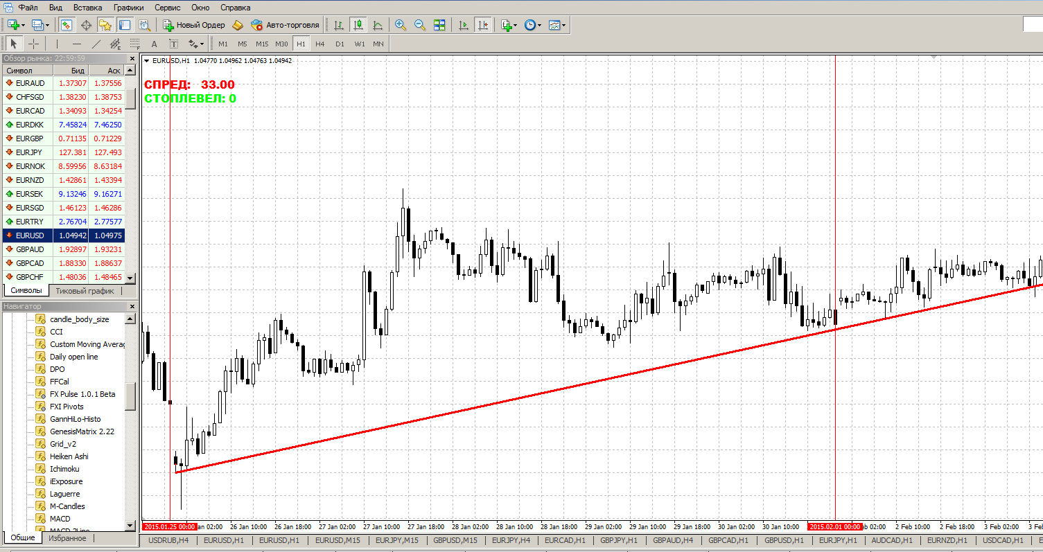Screen dimensions: 1043x552
Task: Switch chart to bar chart type
Action: point(339,25)
